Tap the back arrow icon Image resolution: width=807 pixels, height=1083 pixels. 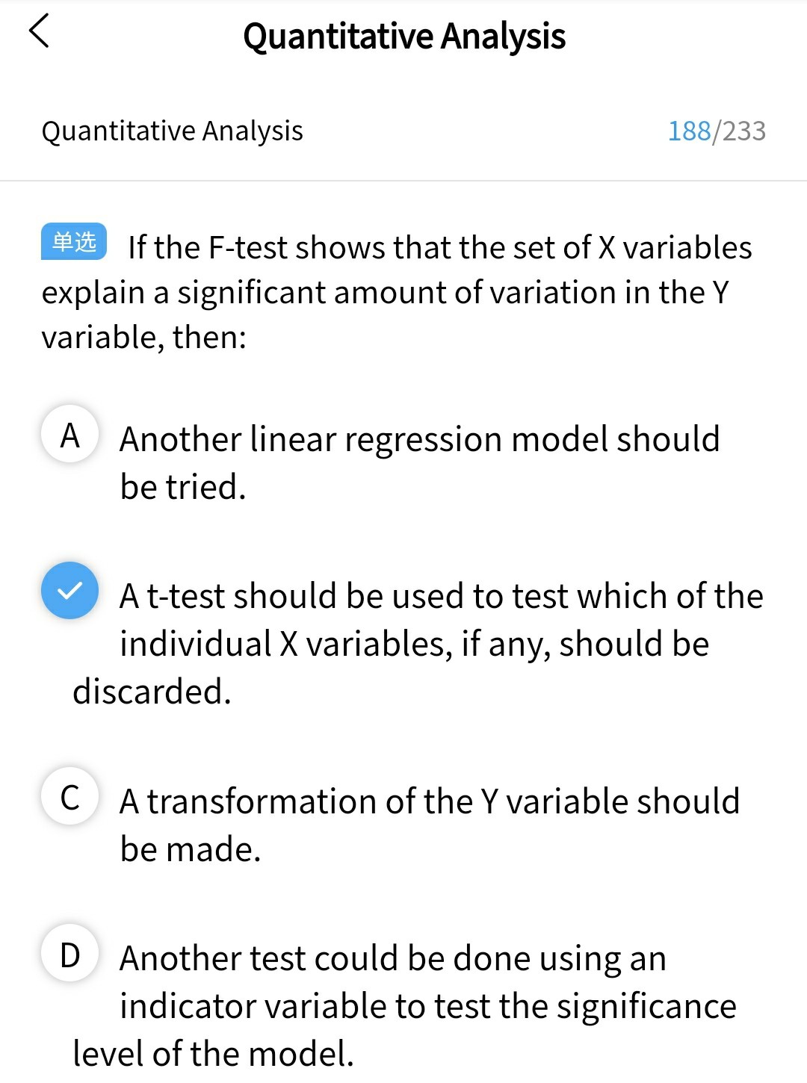point(39,31)
